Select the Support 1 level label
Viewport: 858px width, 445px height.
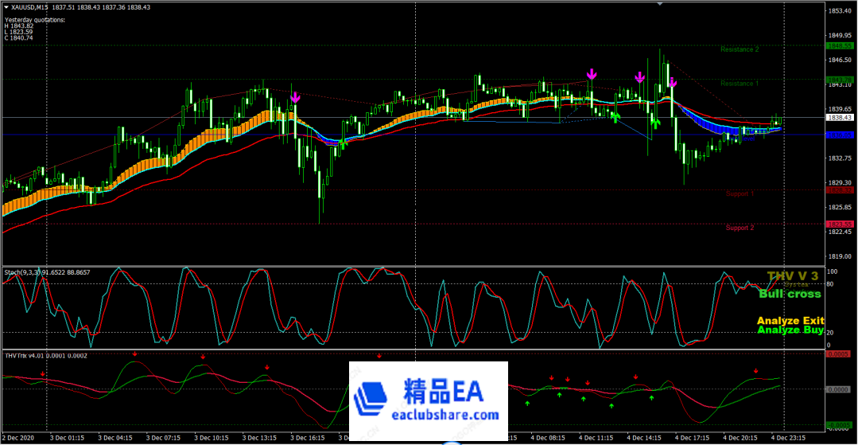point(740,193)
